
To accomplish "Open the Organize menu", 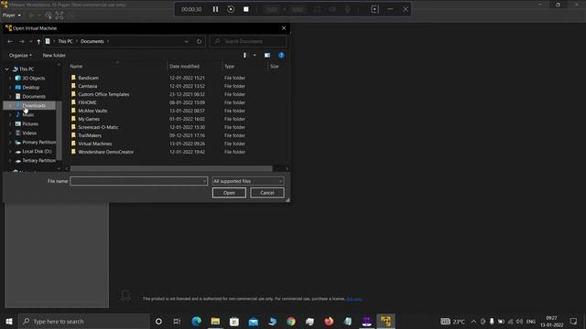I will pos(20,55).
